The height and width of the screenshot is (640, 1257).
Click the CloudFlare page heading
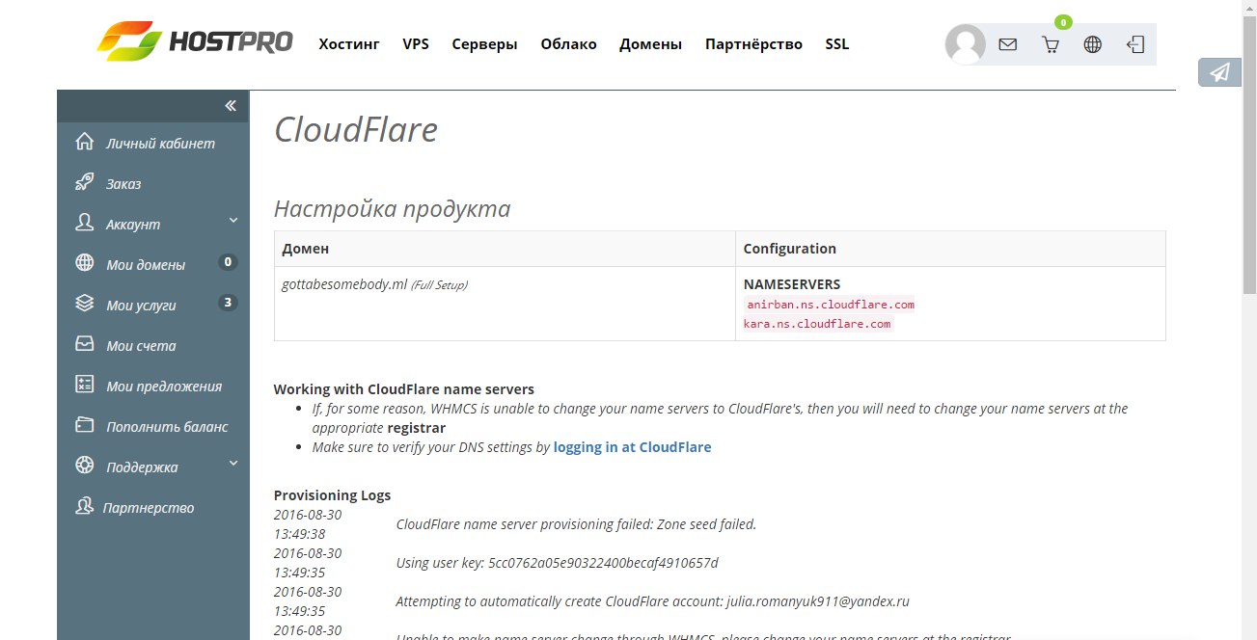pyautogui.click(x=356, y=129)
